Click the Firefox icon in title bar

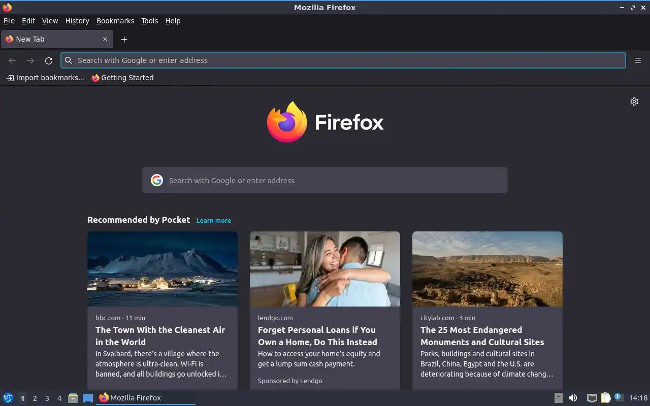click(x=7, y=7)
